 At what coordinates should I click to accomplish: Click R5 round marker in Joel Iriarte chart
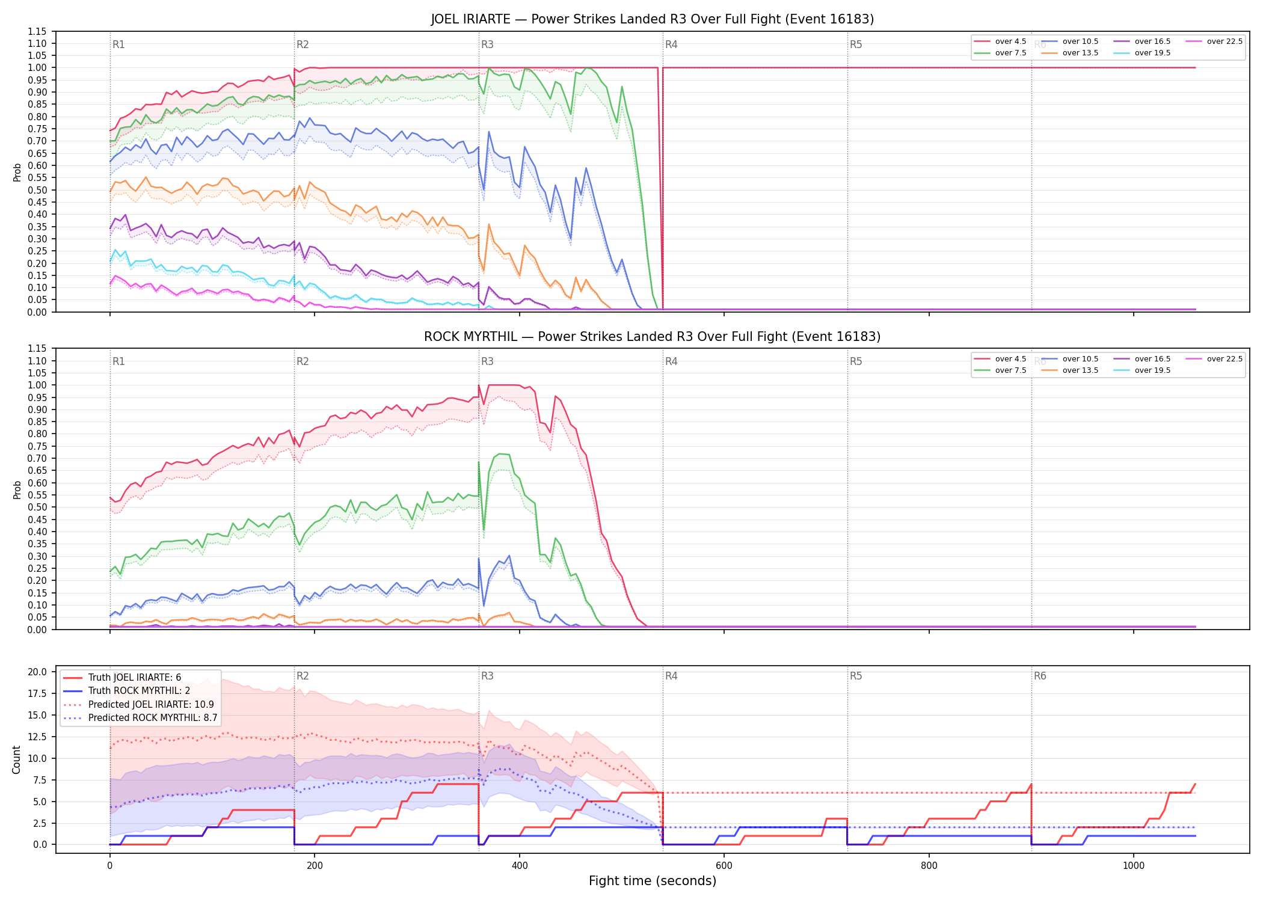(x=856, y=44)
